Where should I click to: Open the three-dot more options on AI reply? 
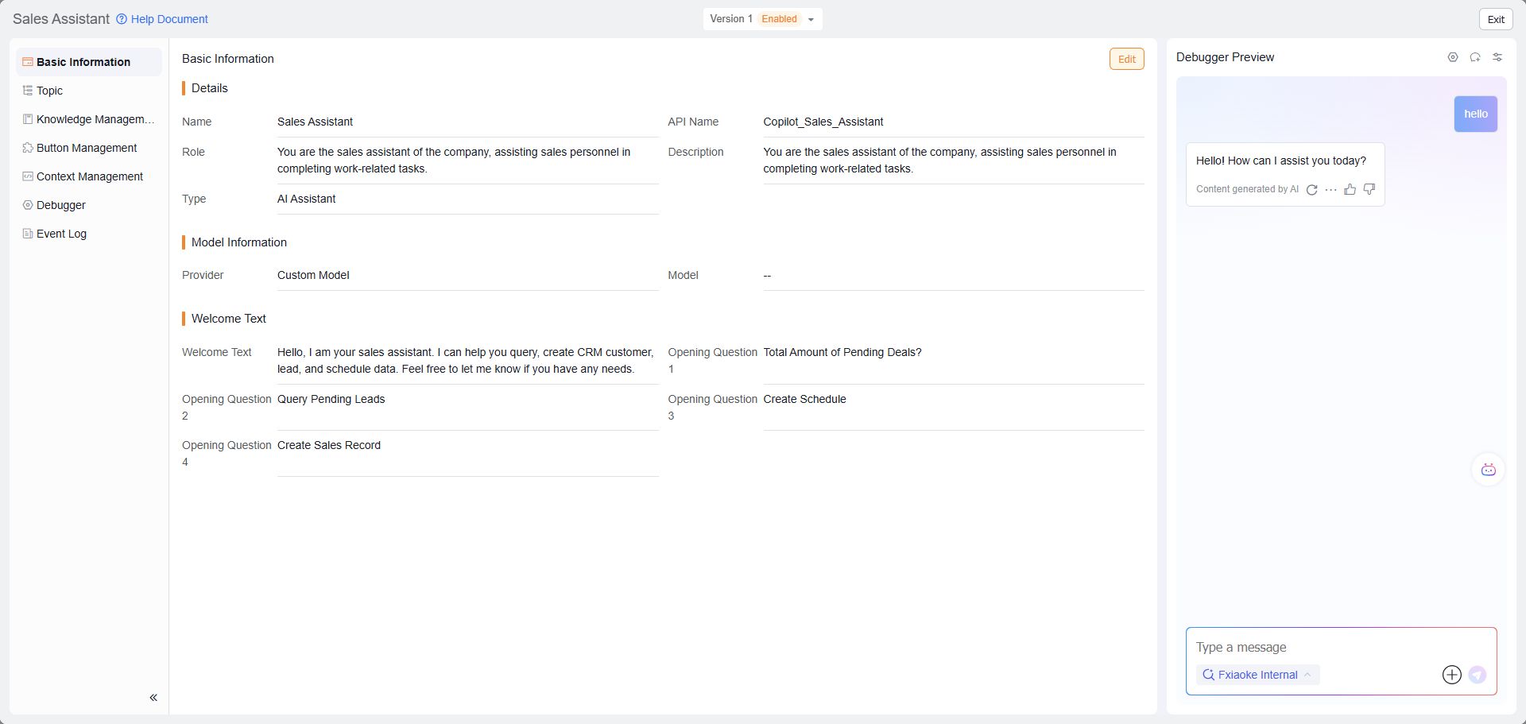coord(1330,189)
